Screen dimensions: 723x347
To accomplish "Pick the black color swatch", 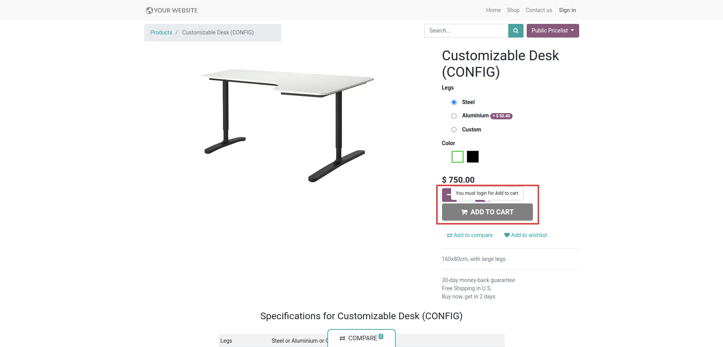I will (x=473, y=156).
